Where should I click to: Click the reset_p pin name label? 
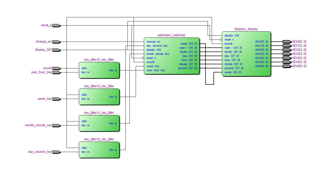pos(46,25)
